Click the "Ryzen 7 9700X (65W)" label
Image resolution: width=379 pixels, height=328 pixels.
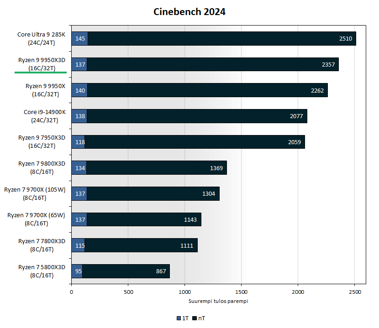coord(36,215)
